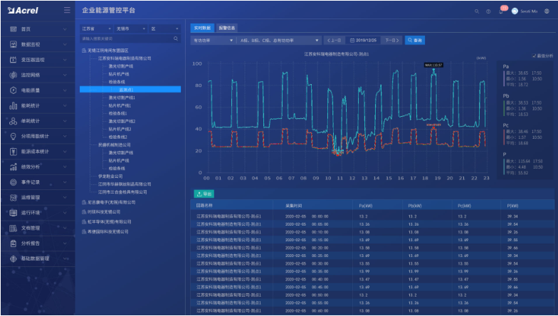Click the blue 查询 query button

point(415,40)
